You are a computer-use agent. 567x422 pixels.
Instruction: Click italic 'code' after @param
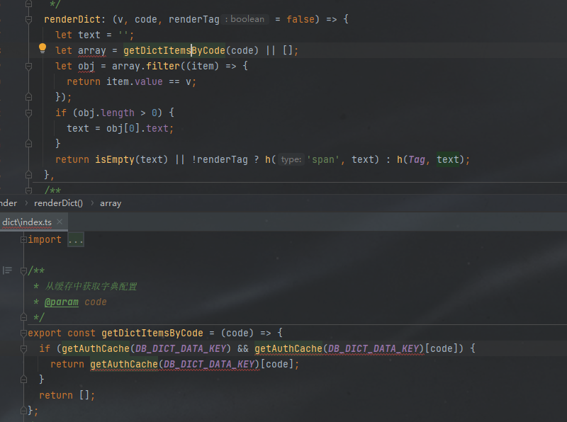click(96, 302)
